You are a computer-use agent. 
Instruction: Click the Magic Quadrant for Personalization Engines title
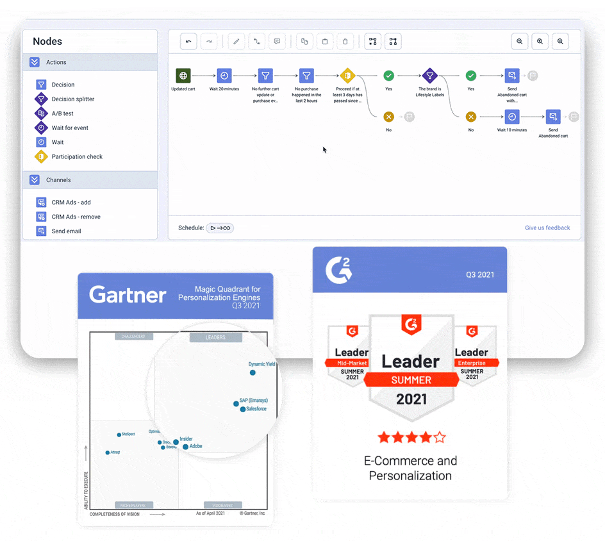[x=219, y=297]
